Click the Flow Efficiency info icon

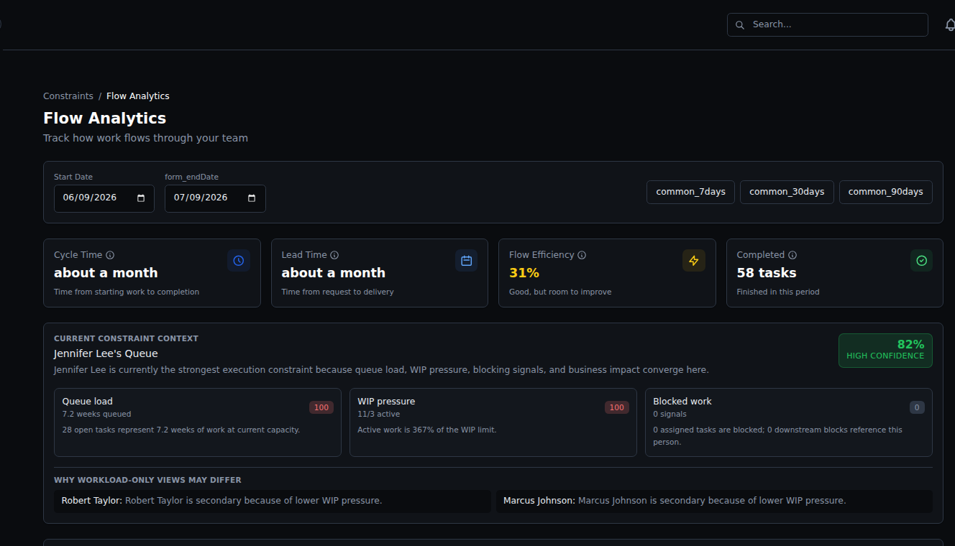(x=582, y=255)
